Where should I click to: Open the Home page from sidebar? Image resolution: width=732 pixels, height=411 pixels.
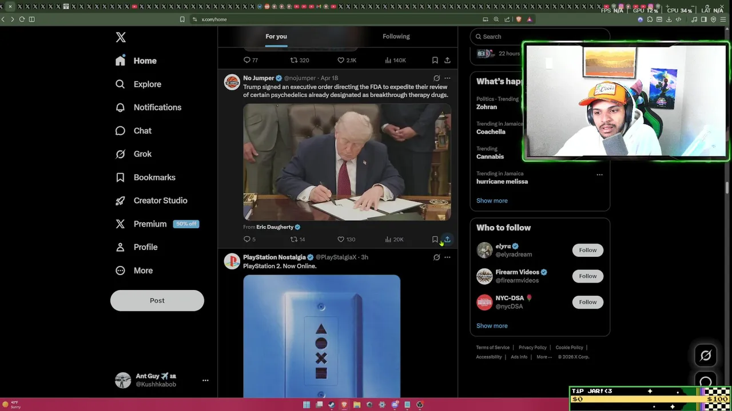coord(136,61)
